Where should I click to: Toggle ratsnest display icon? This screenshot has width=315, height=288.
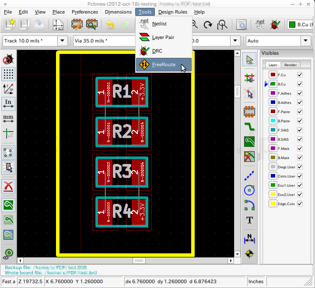[x=8, y=153]
